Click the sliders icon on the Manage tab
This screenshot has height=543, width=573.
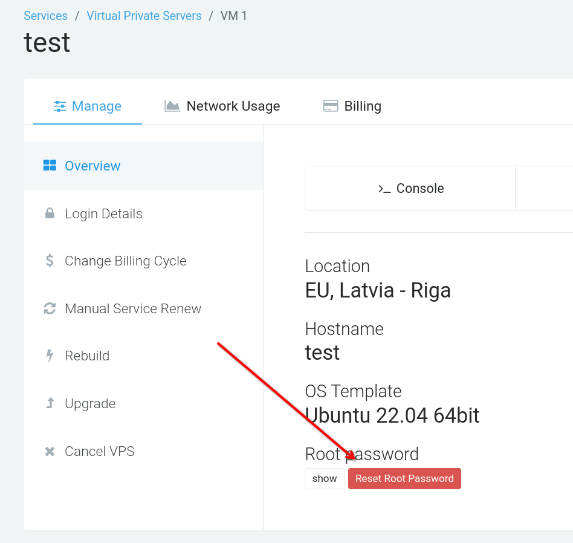click(x=60, y=106)
